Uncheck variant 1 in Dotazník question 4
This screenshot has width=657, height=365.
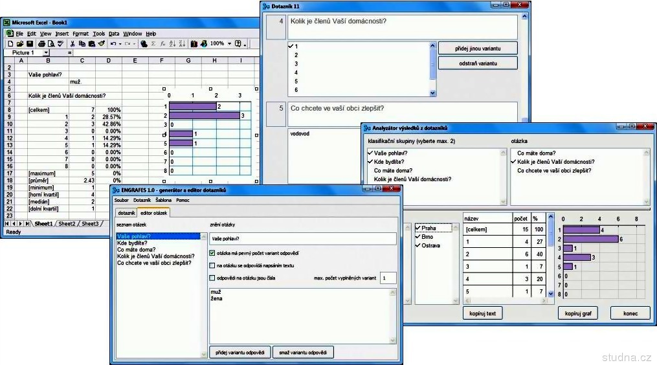291,47
